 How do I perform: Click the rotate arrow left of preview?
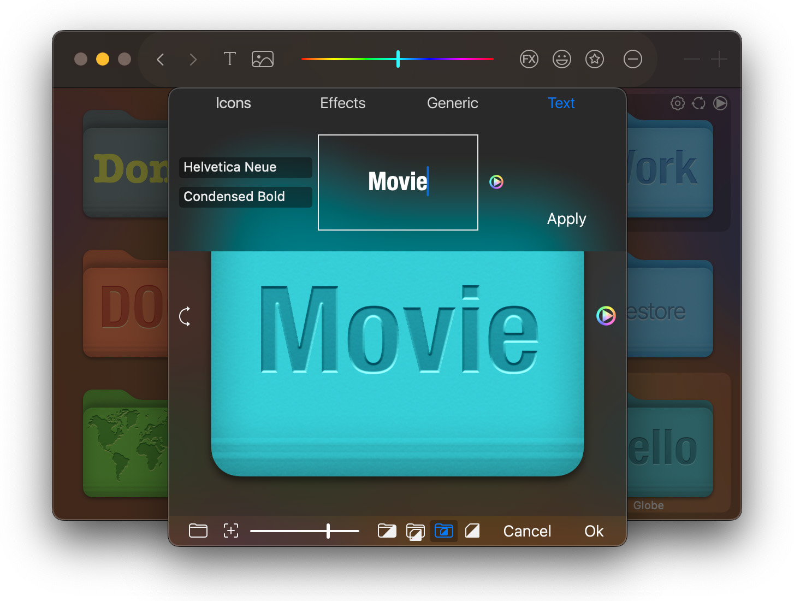pyautogui.click(x=185, y=316)
